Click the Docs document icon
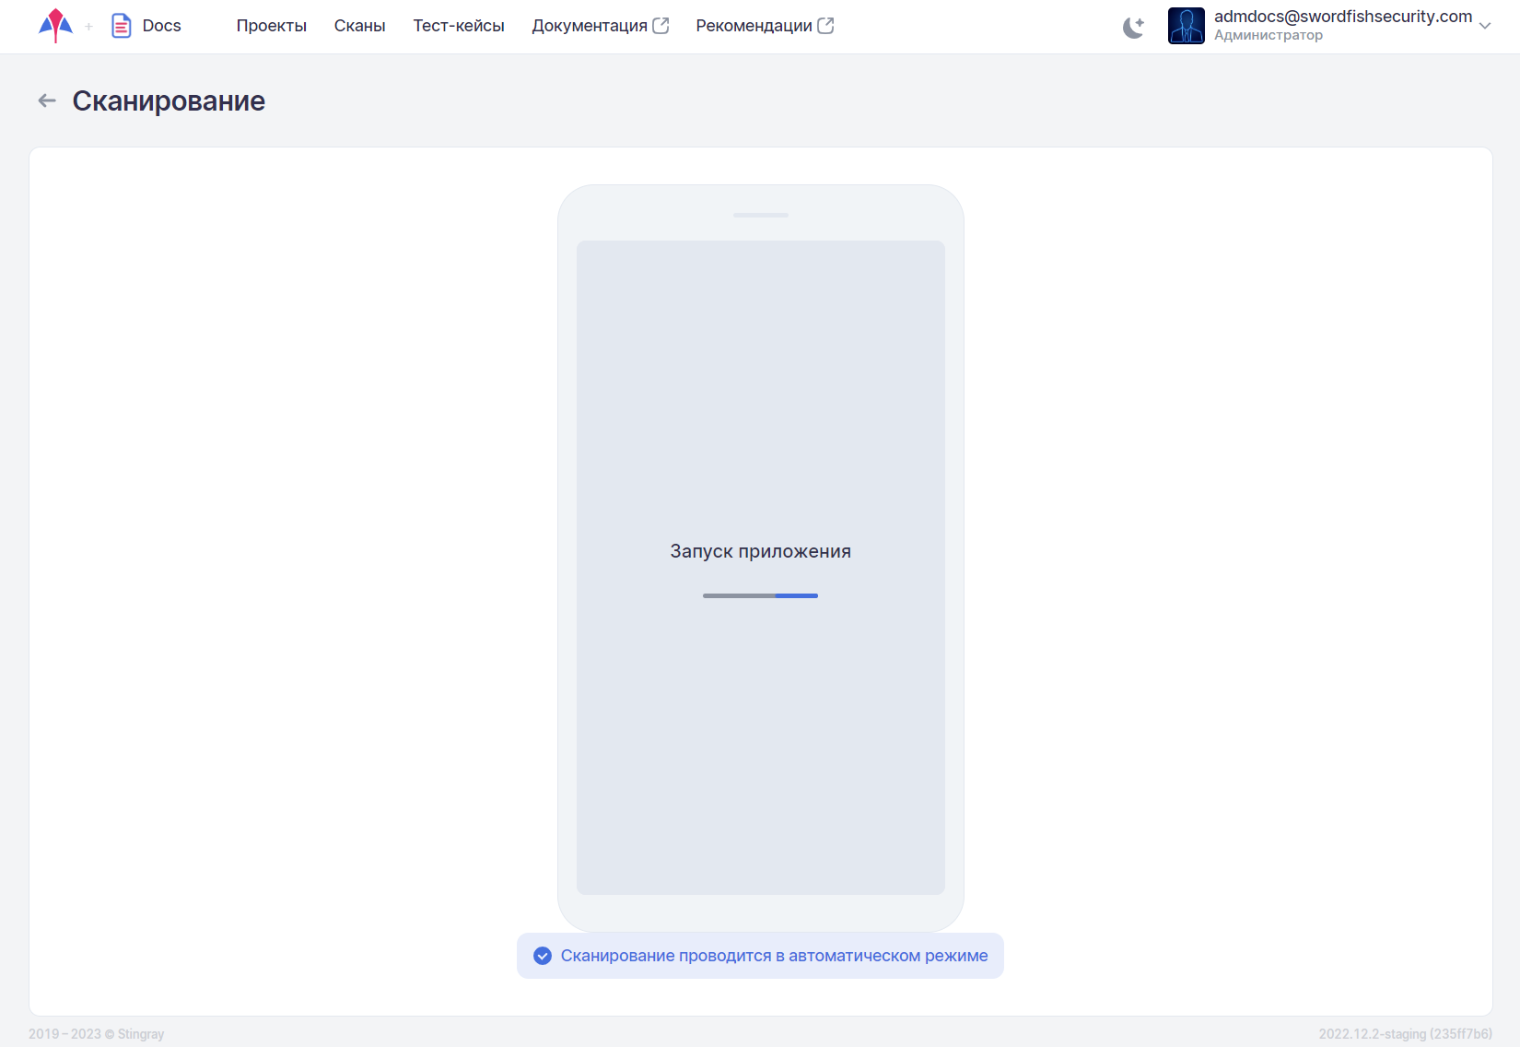This screenshot has height=1047, width=1520. coord(121,26)
